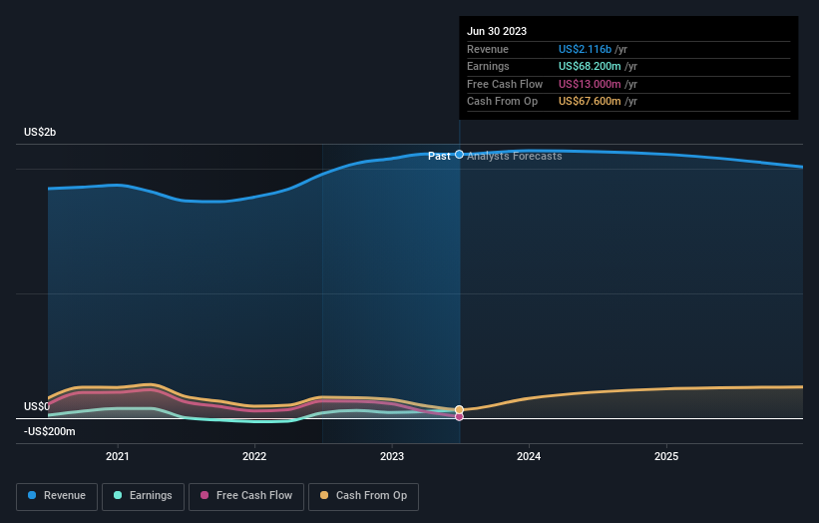
Task: Toggle the Earnings legend button
Action: [x=143, y=496]
